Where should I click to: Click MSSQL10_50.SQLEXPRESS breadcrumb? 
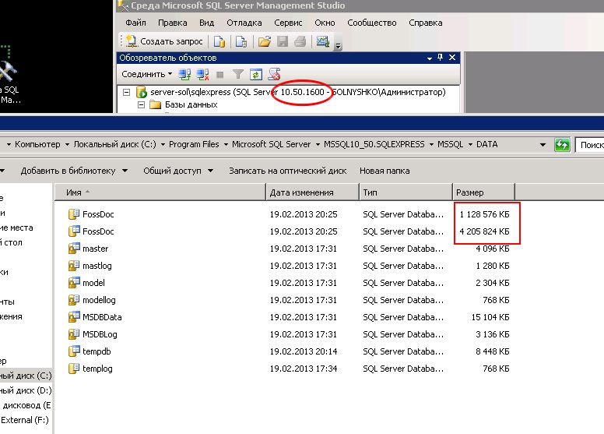pos(374,144)
